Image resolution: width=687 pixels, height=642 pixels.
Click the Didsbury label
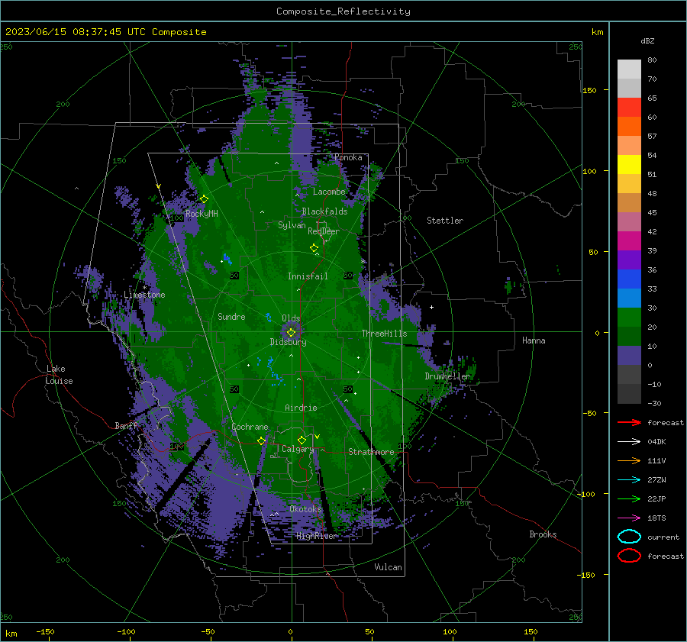[x=288, y=342]
